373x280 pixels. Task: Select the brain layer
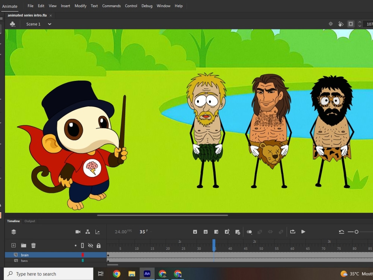(56, 255)
